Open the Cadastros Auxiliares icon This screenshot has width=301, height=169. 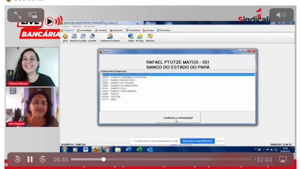[110, 37]
